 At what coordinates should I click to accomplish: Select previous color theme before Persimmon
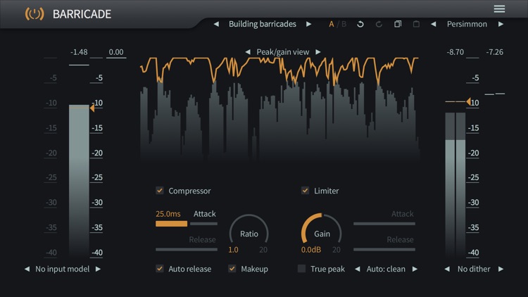(x=434, y=24)
